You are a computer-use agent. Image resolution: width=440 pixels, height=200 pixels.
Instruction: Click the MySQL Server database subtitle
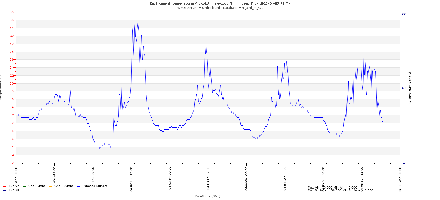[219, 8]
